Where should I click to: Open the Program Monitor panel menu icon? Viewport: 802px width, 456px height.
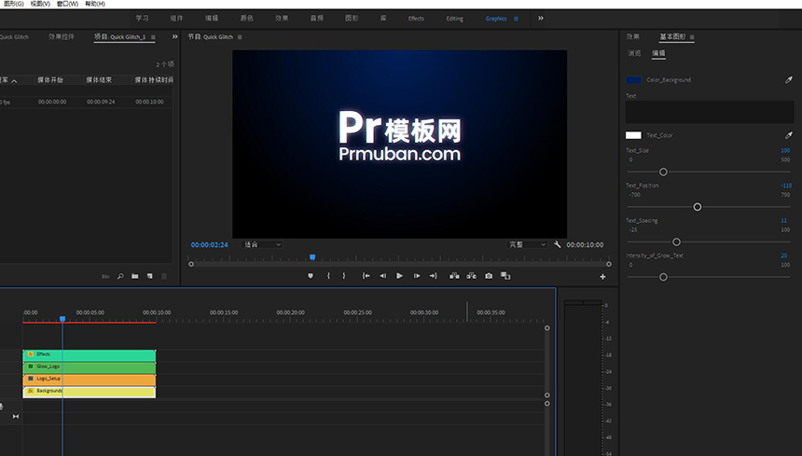240,37
